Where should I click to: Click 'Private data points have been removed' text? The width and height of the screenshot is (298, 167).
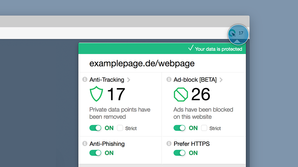point(120,113)
